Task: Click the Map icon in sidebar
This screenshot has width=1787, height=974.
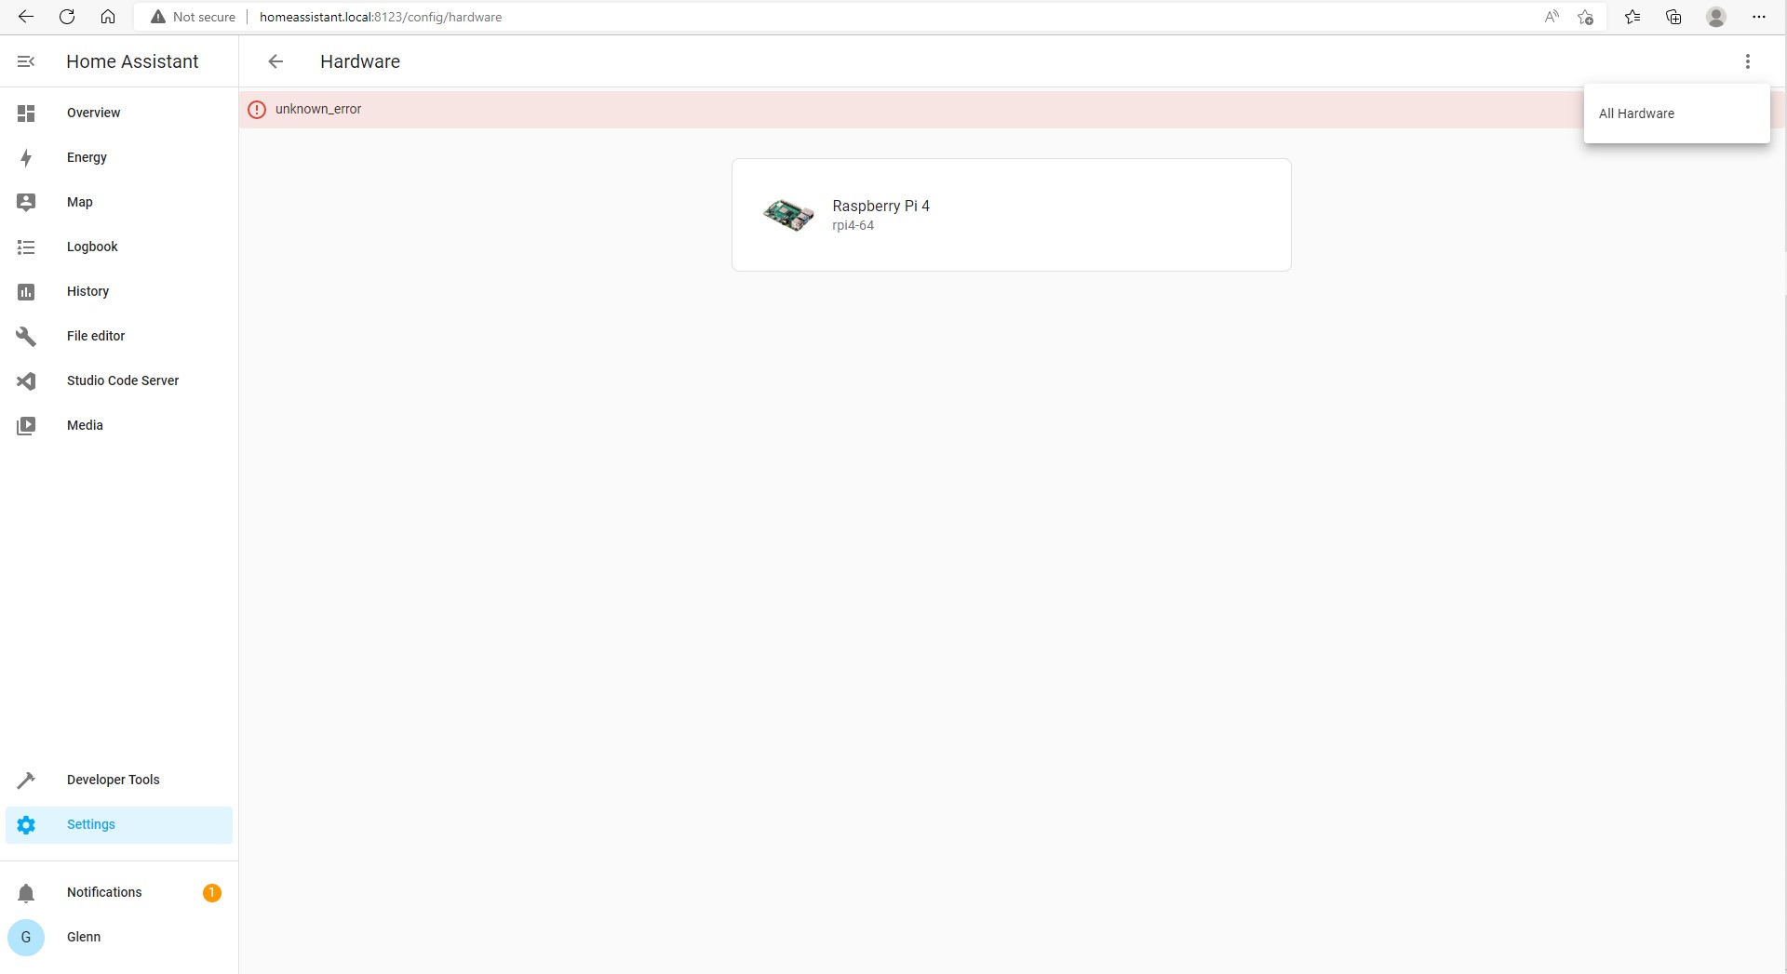Action: [26, 203]
